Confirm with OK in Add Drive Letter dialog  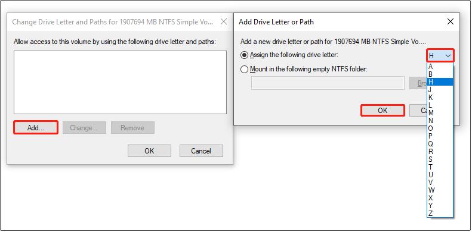pyautogui.click(x=382, y=111)
